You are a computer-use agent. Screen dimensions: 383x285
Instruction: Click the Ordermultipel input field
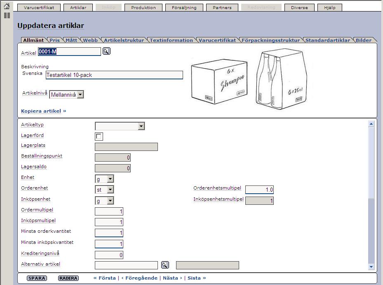coord(109,211)
